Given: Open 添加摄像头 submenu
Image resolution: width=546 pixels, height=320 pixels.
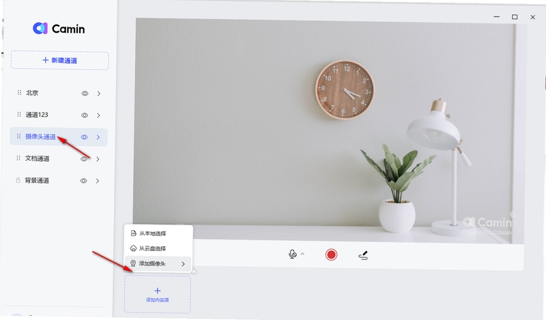Looking at the screenshot, I should coord(158,263).
